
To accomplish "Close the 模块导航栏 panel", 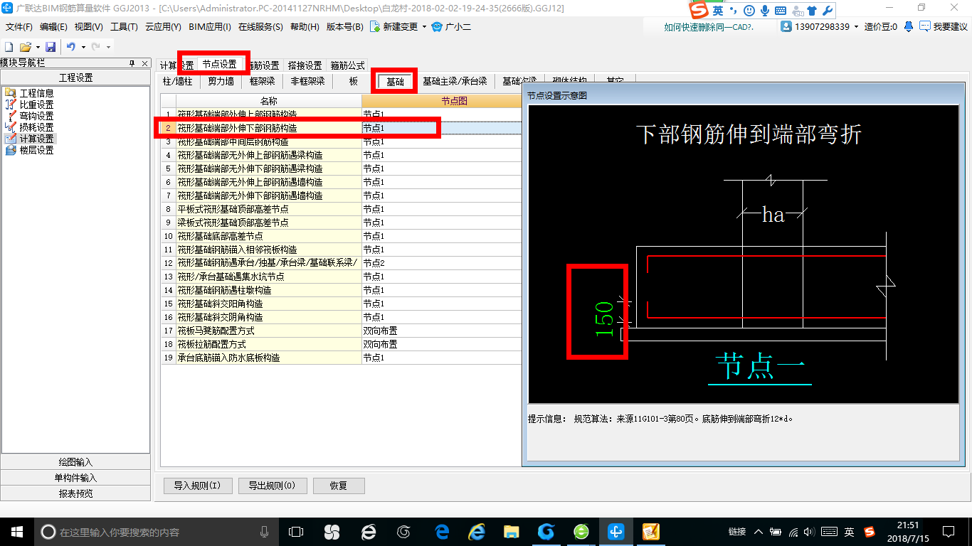I will point(145,63).
